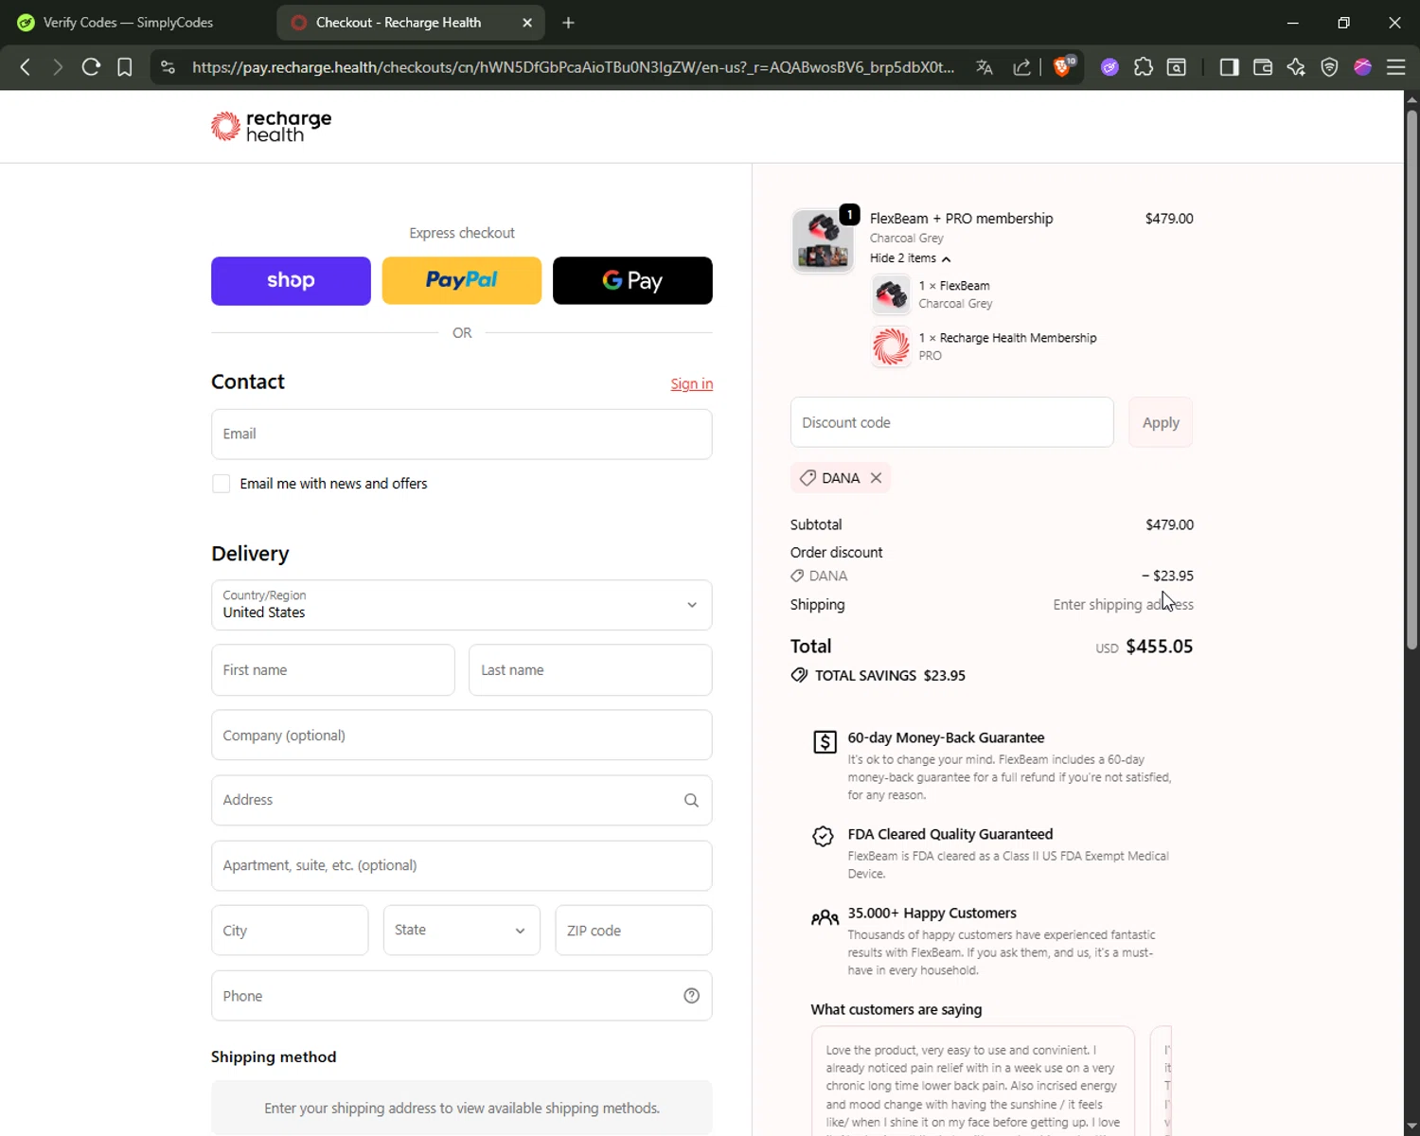Screen dimensions: 1420x1136
Task: Open Brave Shields lion icon
Action: coord(1064,66)
